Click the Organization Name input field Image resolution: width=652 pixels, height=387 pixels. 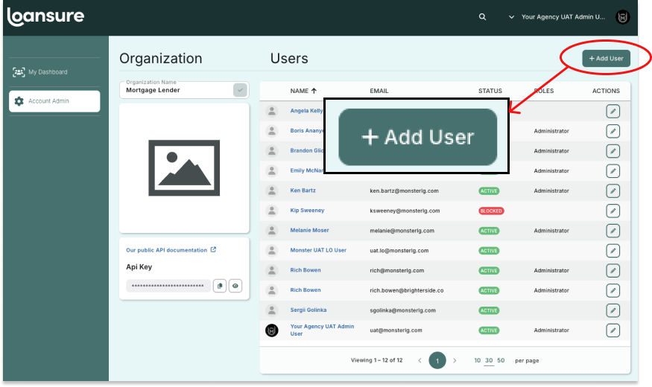[177, 90]
